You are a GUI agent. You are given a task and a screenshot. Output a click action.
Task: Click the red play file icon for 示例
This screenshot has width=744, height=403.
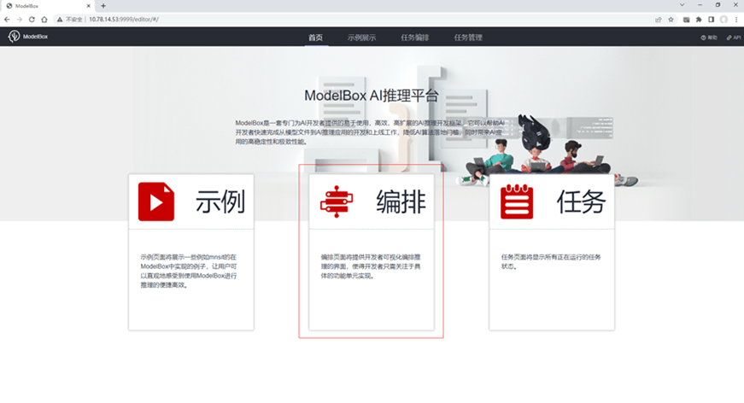click(156, 201)
